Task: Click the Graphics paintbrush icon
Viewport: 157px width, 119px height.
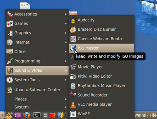Action: coord(10,33)
